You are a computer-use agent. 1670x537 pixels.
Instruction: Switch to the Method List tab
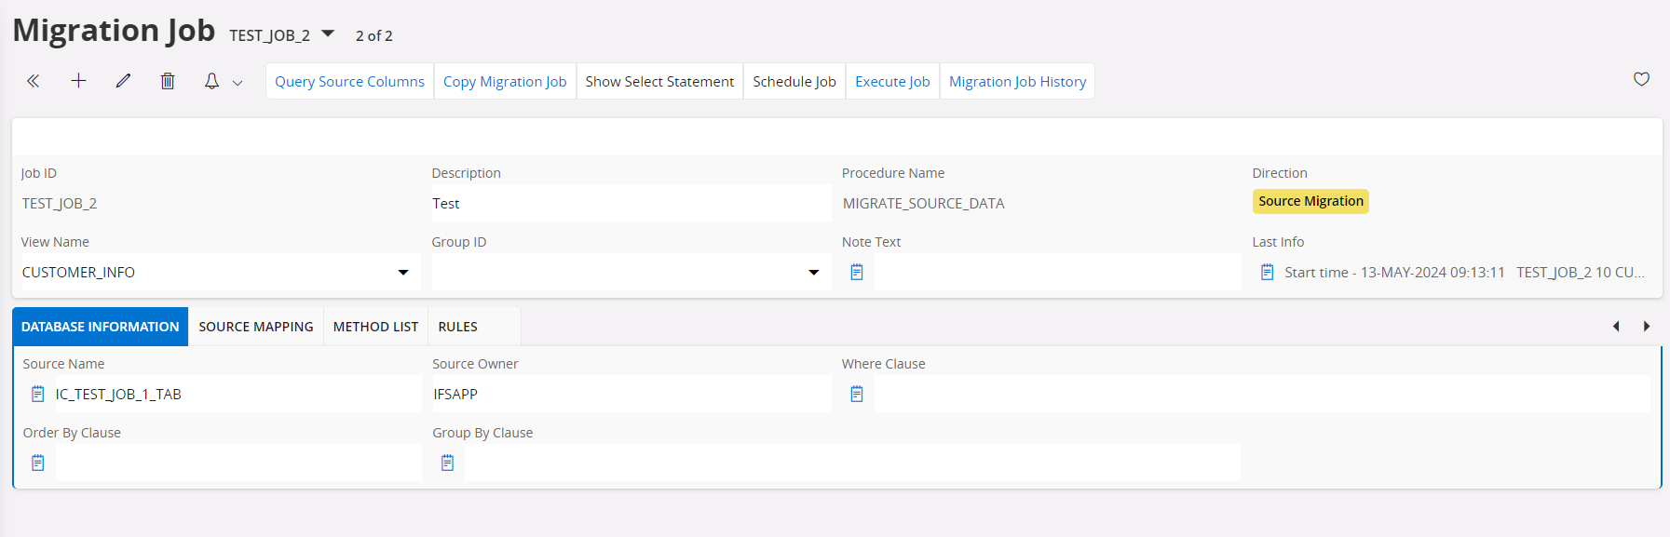[x=375, y=327]
